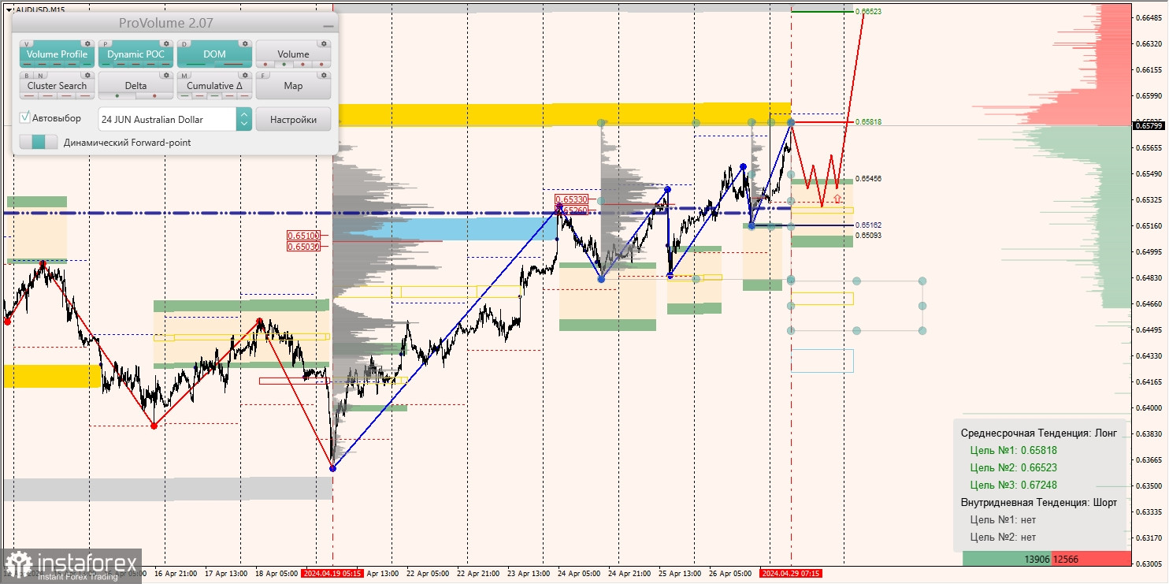Viewport: 1169px width, 584px height.
Task: Click the AUDUSD,M15 chart title
Action: (40, 9)
